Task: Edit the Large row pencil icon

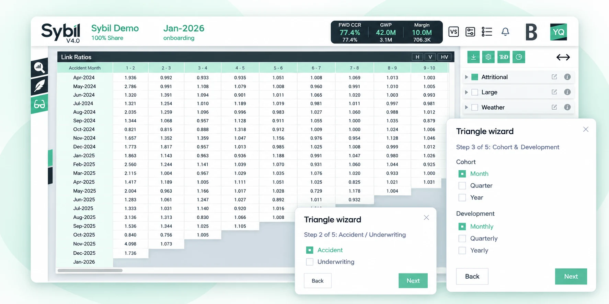Action: 554,92
